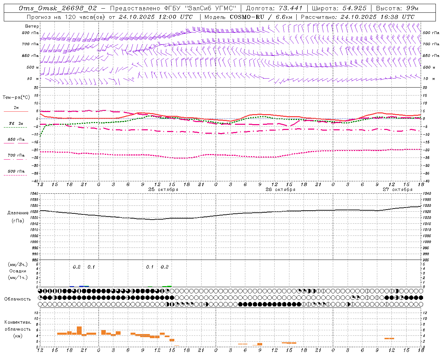Click the orange convective bar on 27 октября
The image size is (441, 353).
coord(389,339)
